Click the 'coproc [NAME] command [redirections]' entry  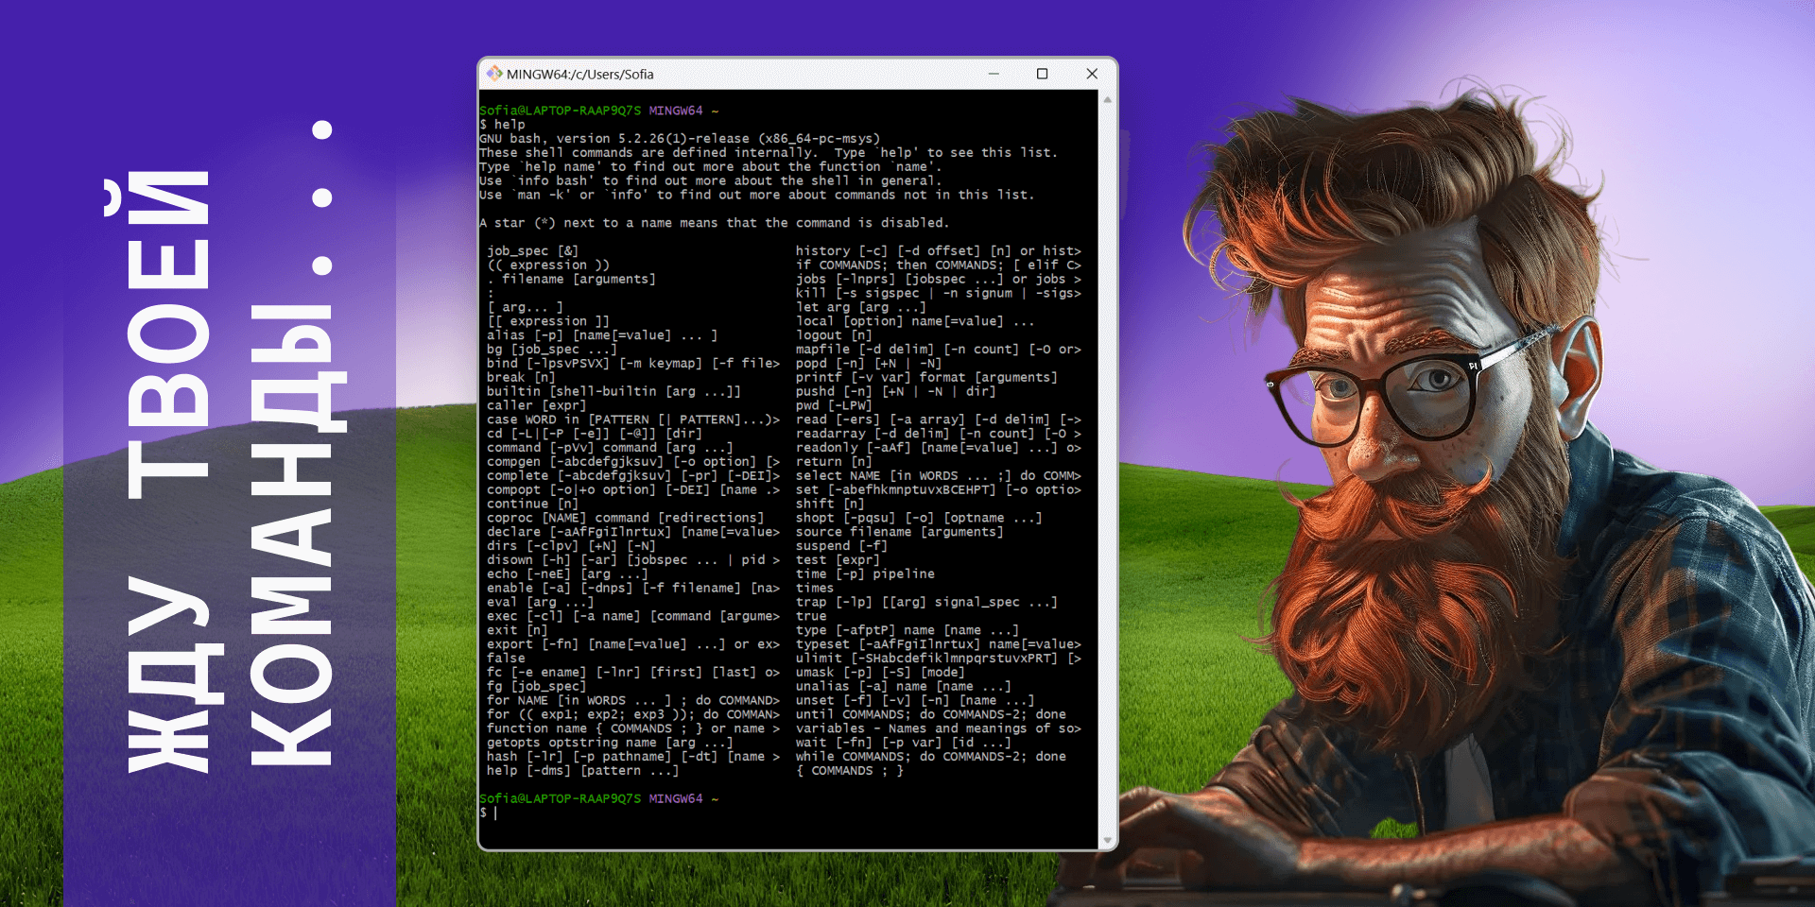pyautogui.click(x=625, y=518)
